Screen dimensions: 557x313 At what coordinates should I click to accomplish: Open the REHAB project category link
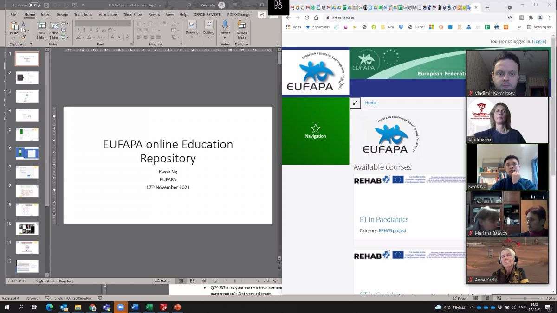pos(392,230)
